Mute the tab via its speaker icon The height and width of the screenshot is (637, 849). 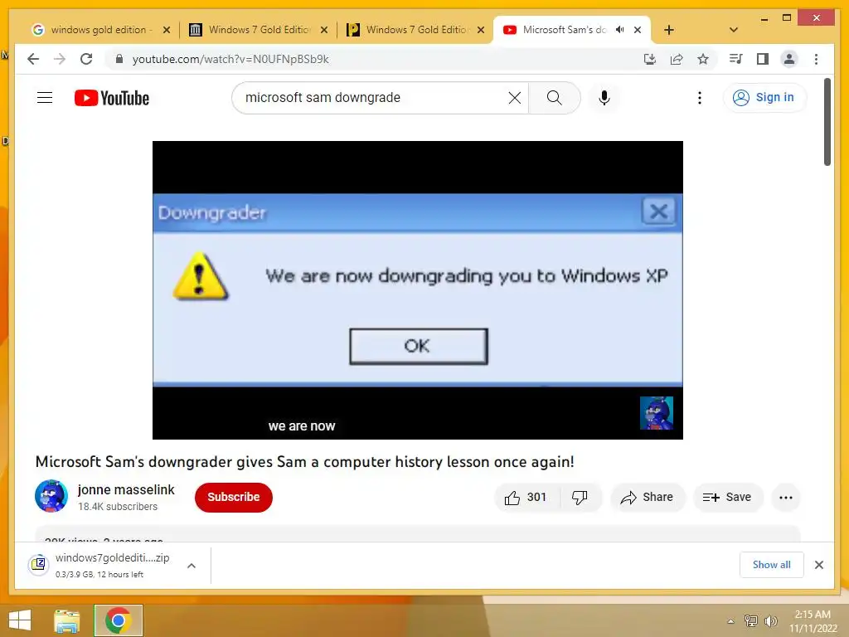[620, 30]
